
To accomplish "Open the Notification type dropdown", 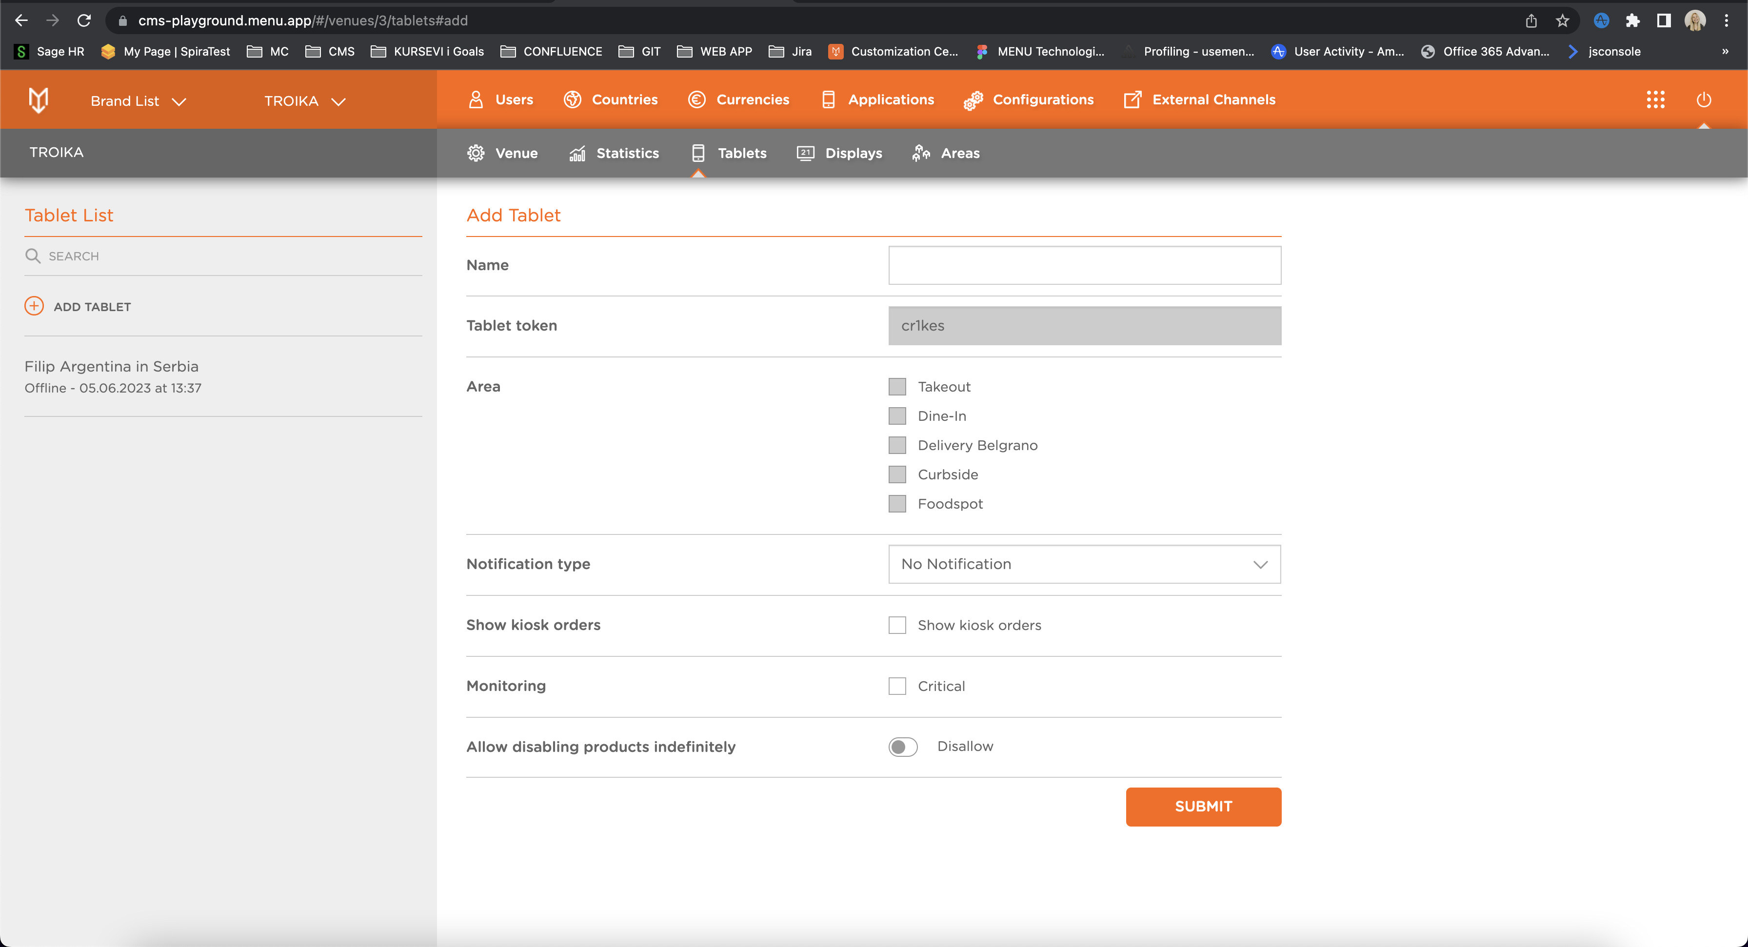I will (1084, 564).
